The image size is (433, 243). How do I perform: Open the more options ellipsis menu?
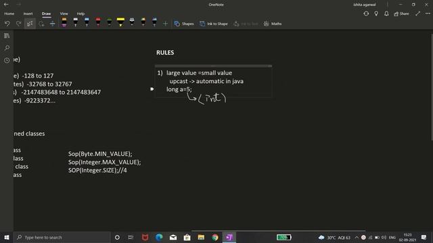(x=428, y=13)
